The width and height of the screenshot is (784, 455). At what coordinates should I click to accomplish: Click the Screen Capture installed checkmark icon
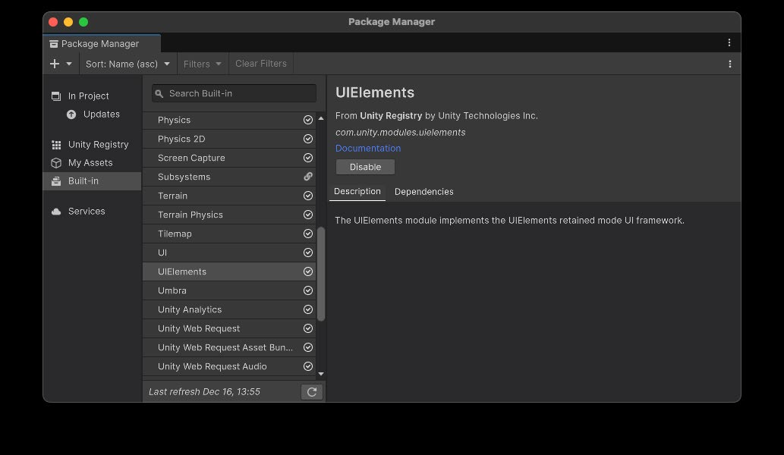(308, 158)
